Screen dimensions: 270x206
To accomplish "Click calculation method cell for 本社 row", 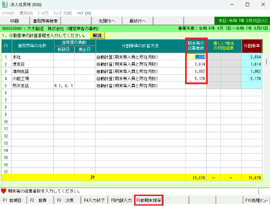I will coord(140,57).
